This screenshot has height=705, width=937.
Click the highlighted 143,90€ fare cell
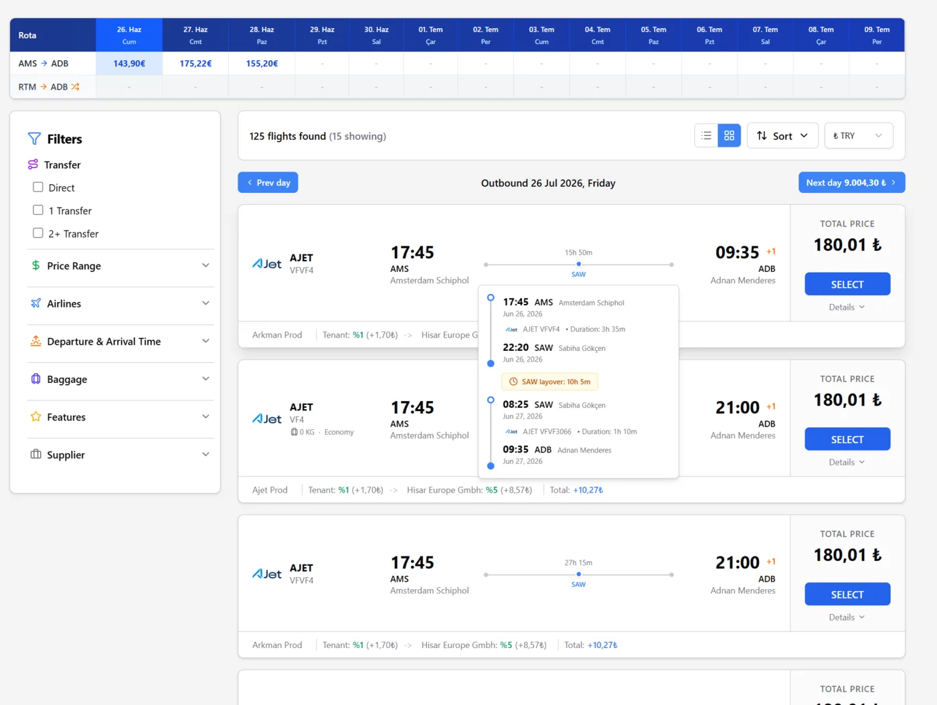pos(129,63)
